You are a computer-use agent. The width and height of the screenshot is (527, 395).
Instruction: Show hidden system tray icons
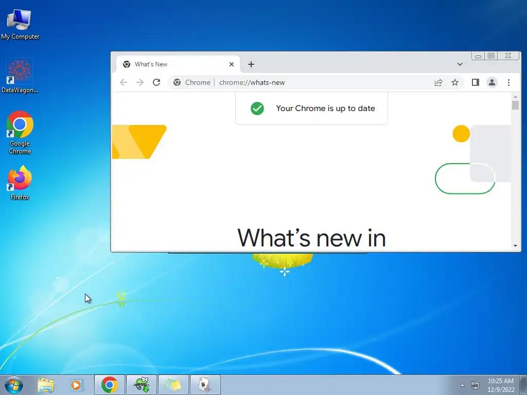coord(462,385)
